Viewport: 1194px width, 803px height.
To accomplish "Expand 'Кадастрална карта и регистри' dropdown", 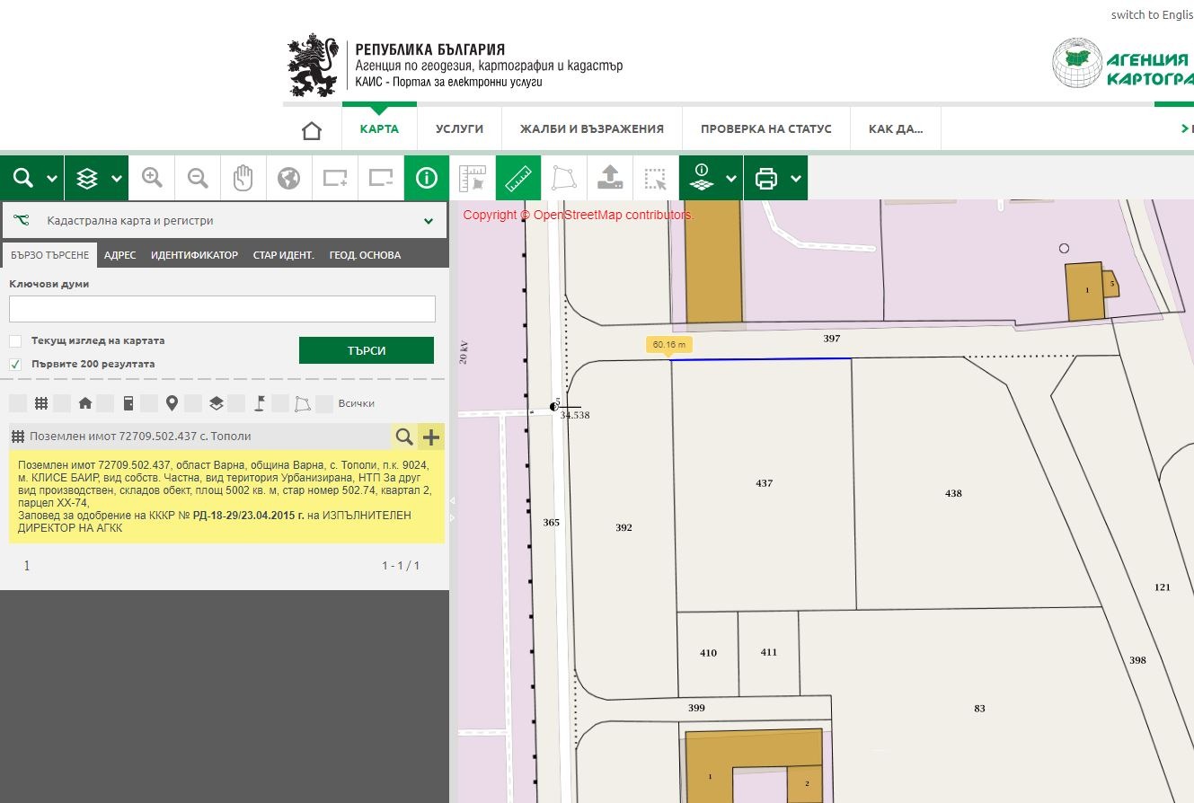I will click(x=428, y=221).
